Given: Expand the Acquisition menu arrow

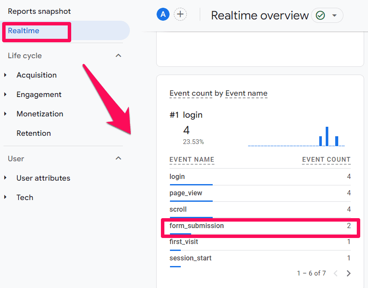Looking at the screenshot, I should (x=6, y=75).
